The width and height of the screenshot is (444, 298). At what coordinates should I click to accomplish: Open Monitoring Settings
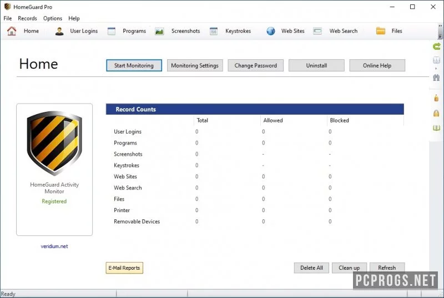click(195, 65)
